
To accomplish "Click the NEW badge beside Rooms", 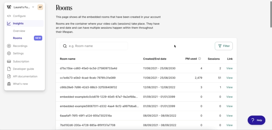I will (x=38, y=38).
